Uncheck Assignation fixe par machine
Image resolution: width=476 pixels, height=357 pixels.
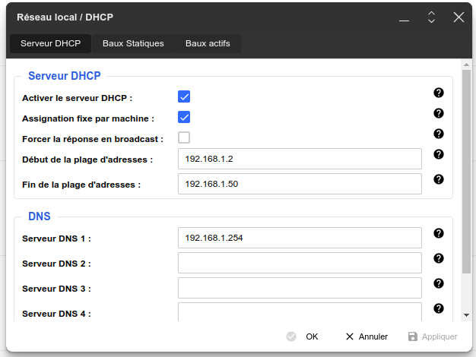pos(184,117)
